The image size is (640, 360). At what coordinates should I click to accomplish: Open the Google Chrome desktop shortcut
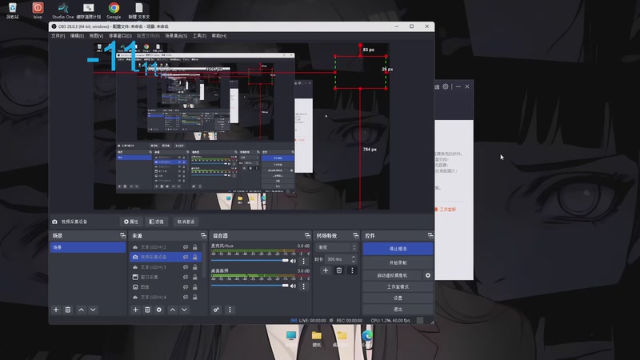click(114, 10)
